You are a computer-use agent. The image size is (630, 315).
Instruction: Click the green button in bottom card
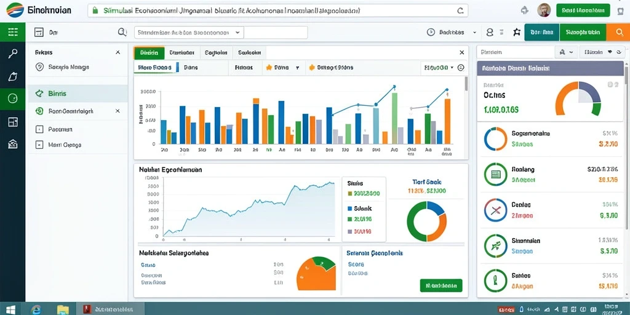point(441,285)
